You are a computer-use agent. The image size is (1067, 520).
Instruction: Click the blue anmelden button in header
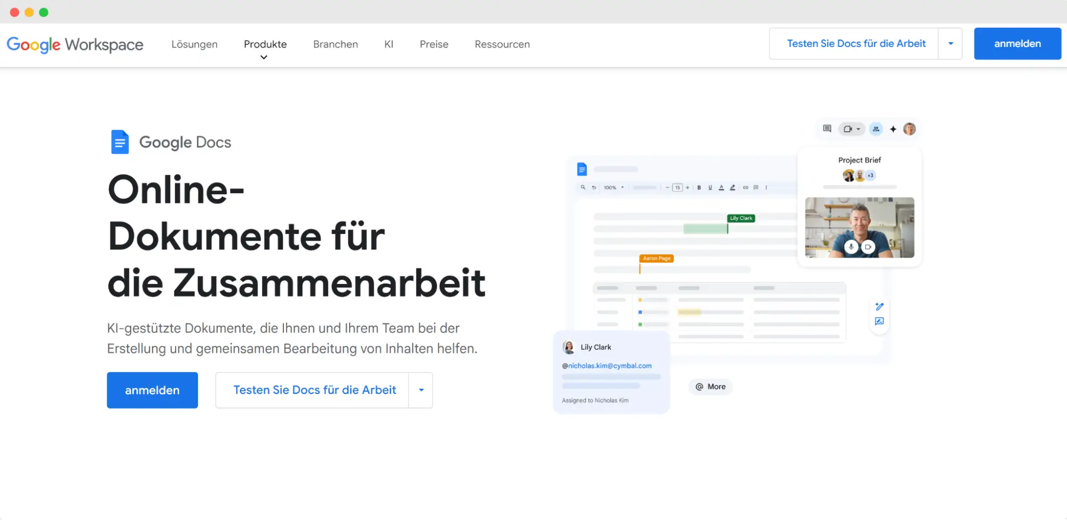tap(1017, 44)
